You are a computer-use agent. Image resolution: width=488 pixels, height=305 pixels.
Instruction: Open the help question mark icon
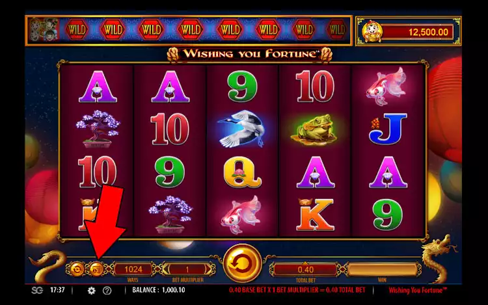pyautogui.click(x=107, y=291)
